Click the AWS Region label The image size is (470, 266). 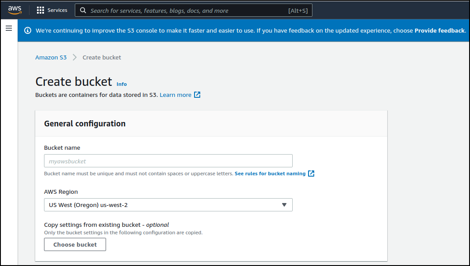coord(61,192)
